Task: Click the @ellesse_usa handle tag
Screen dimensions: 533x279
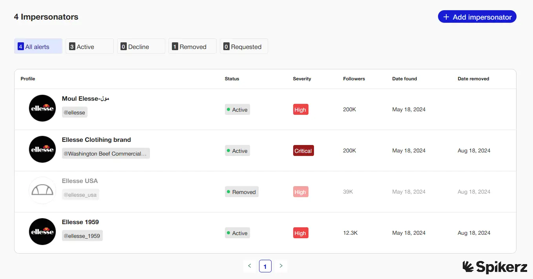Action: click(80, 195)
